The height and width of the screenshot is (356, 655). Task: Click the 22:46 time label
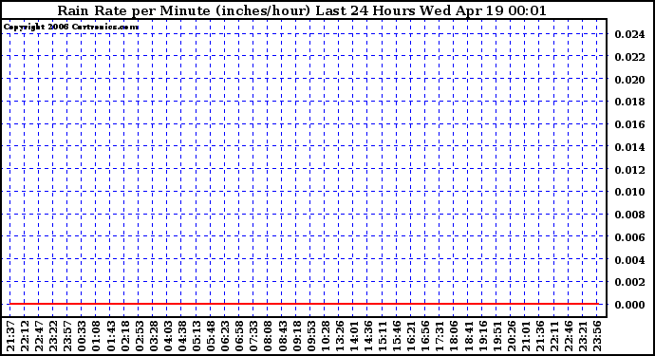[568, 336]
